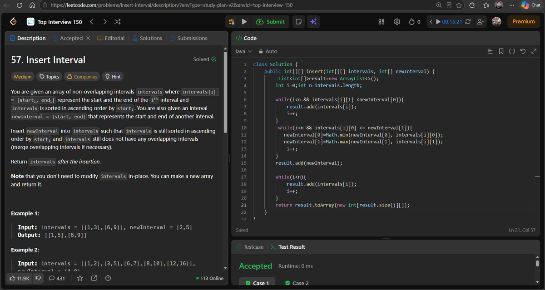Go to the next problem arrow
This screenshot has width=545, height=290.
(105, 21)
